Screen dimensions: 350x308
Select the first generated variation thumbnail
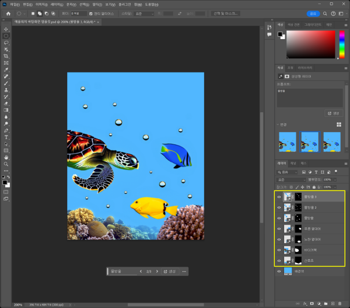[288, 141]
